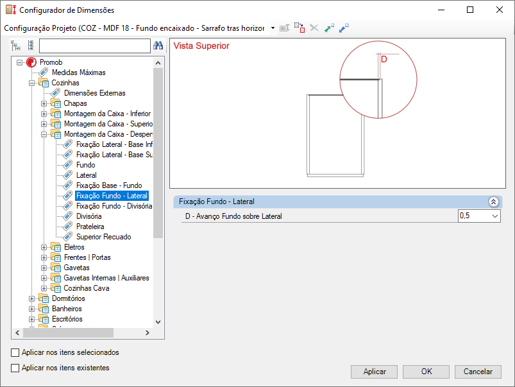Screen dimensions: 515x387
Task: Select Fixação Base - Fundo tree item
Action: pos(108,185)
